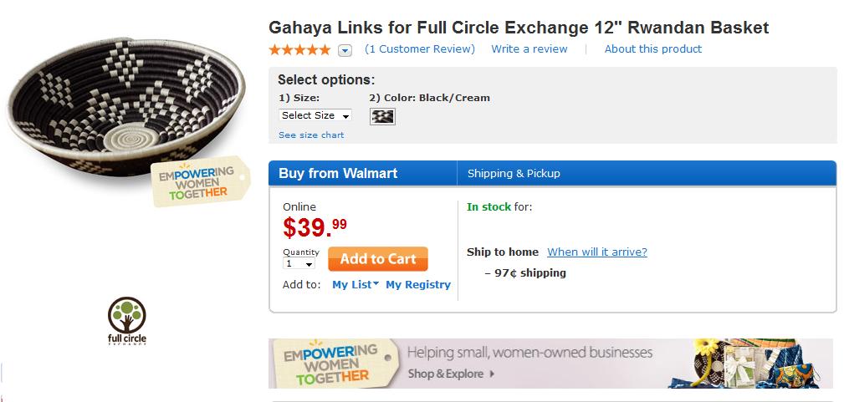Open About this product link
Viewport: 844px width, 402px height.
[653, 49]
